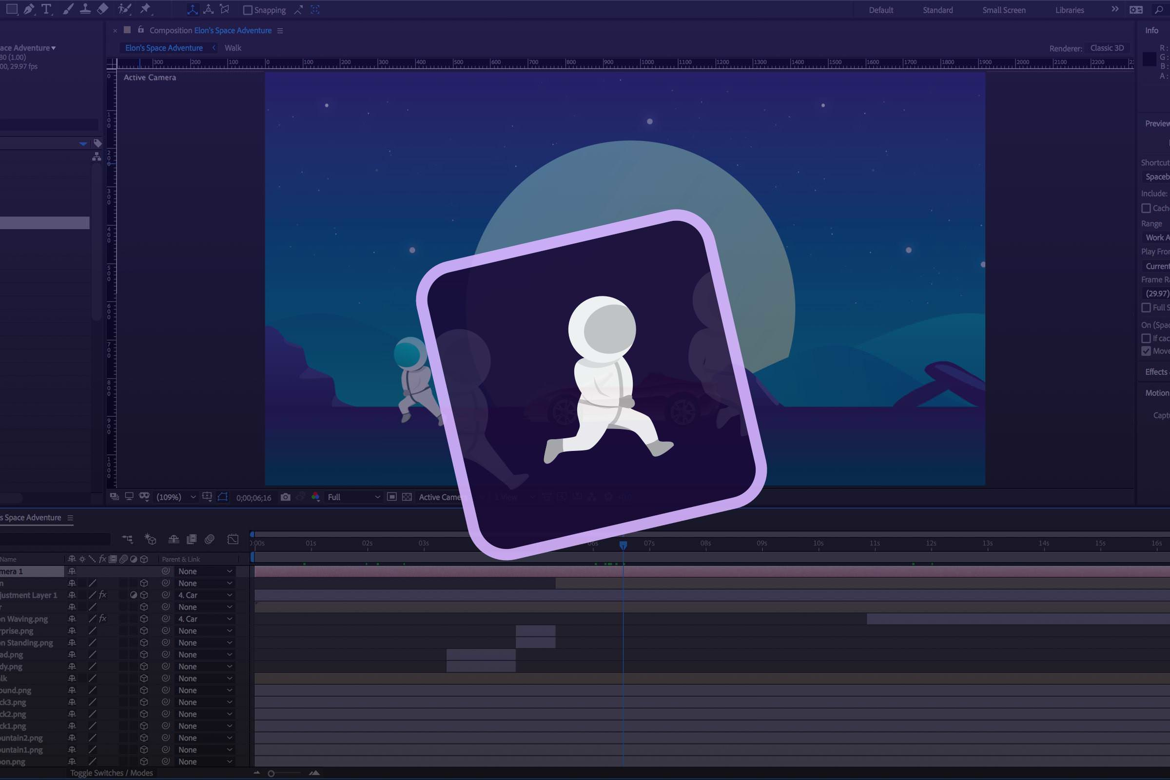
Task: Open the Composition Mini-Flowchart icon
Action: coord(128,539)
